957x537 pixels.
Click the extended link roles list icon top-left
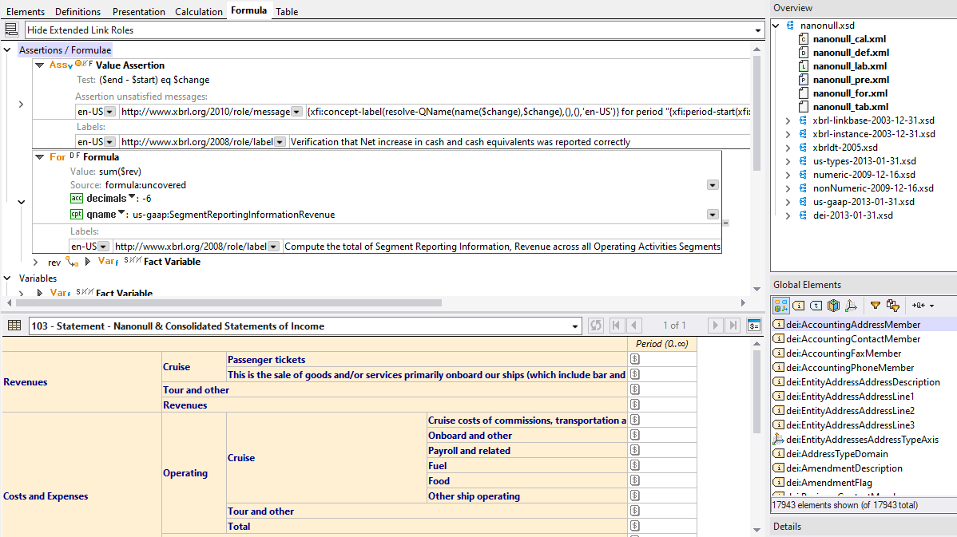point(11,29)
